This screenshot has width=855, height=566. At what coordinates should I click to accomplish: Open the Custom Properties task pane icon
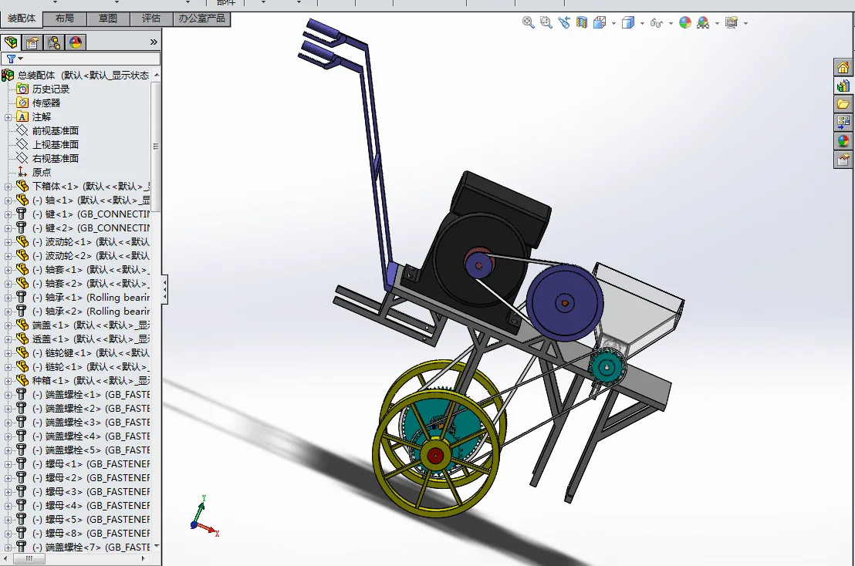pyautogui.click(x=843, y=160)
